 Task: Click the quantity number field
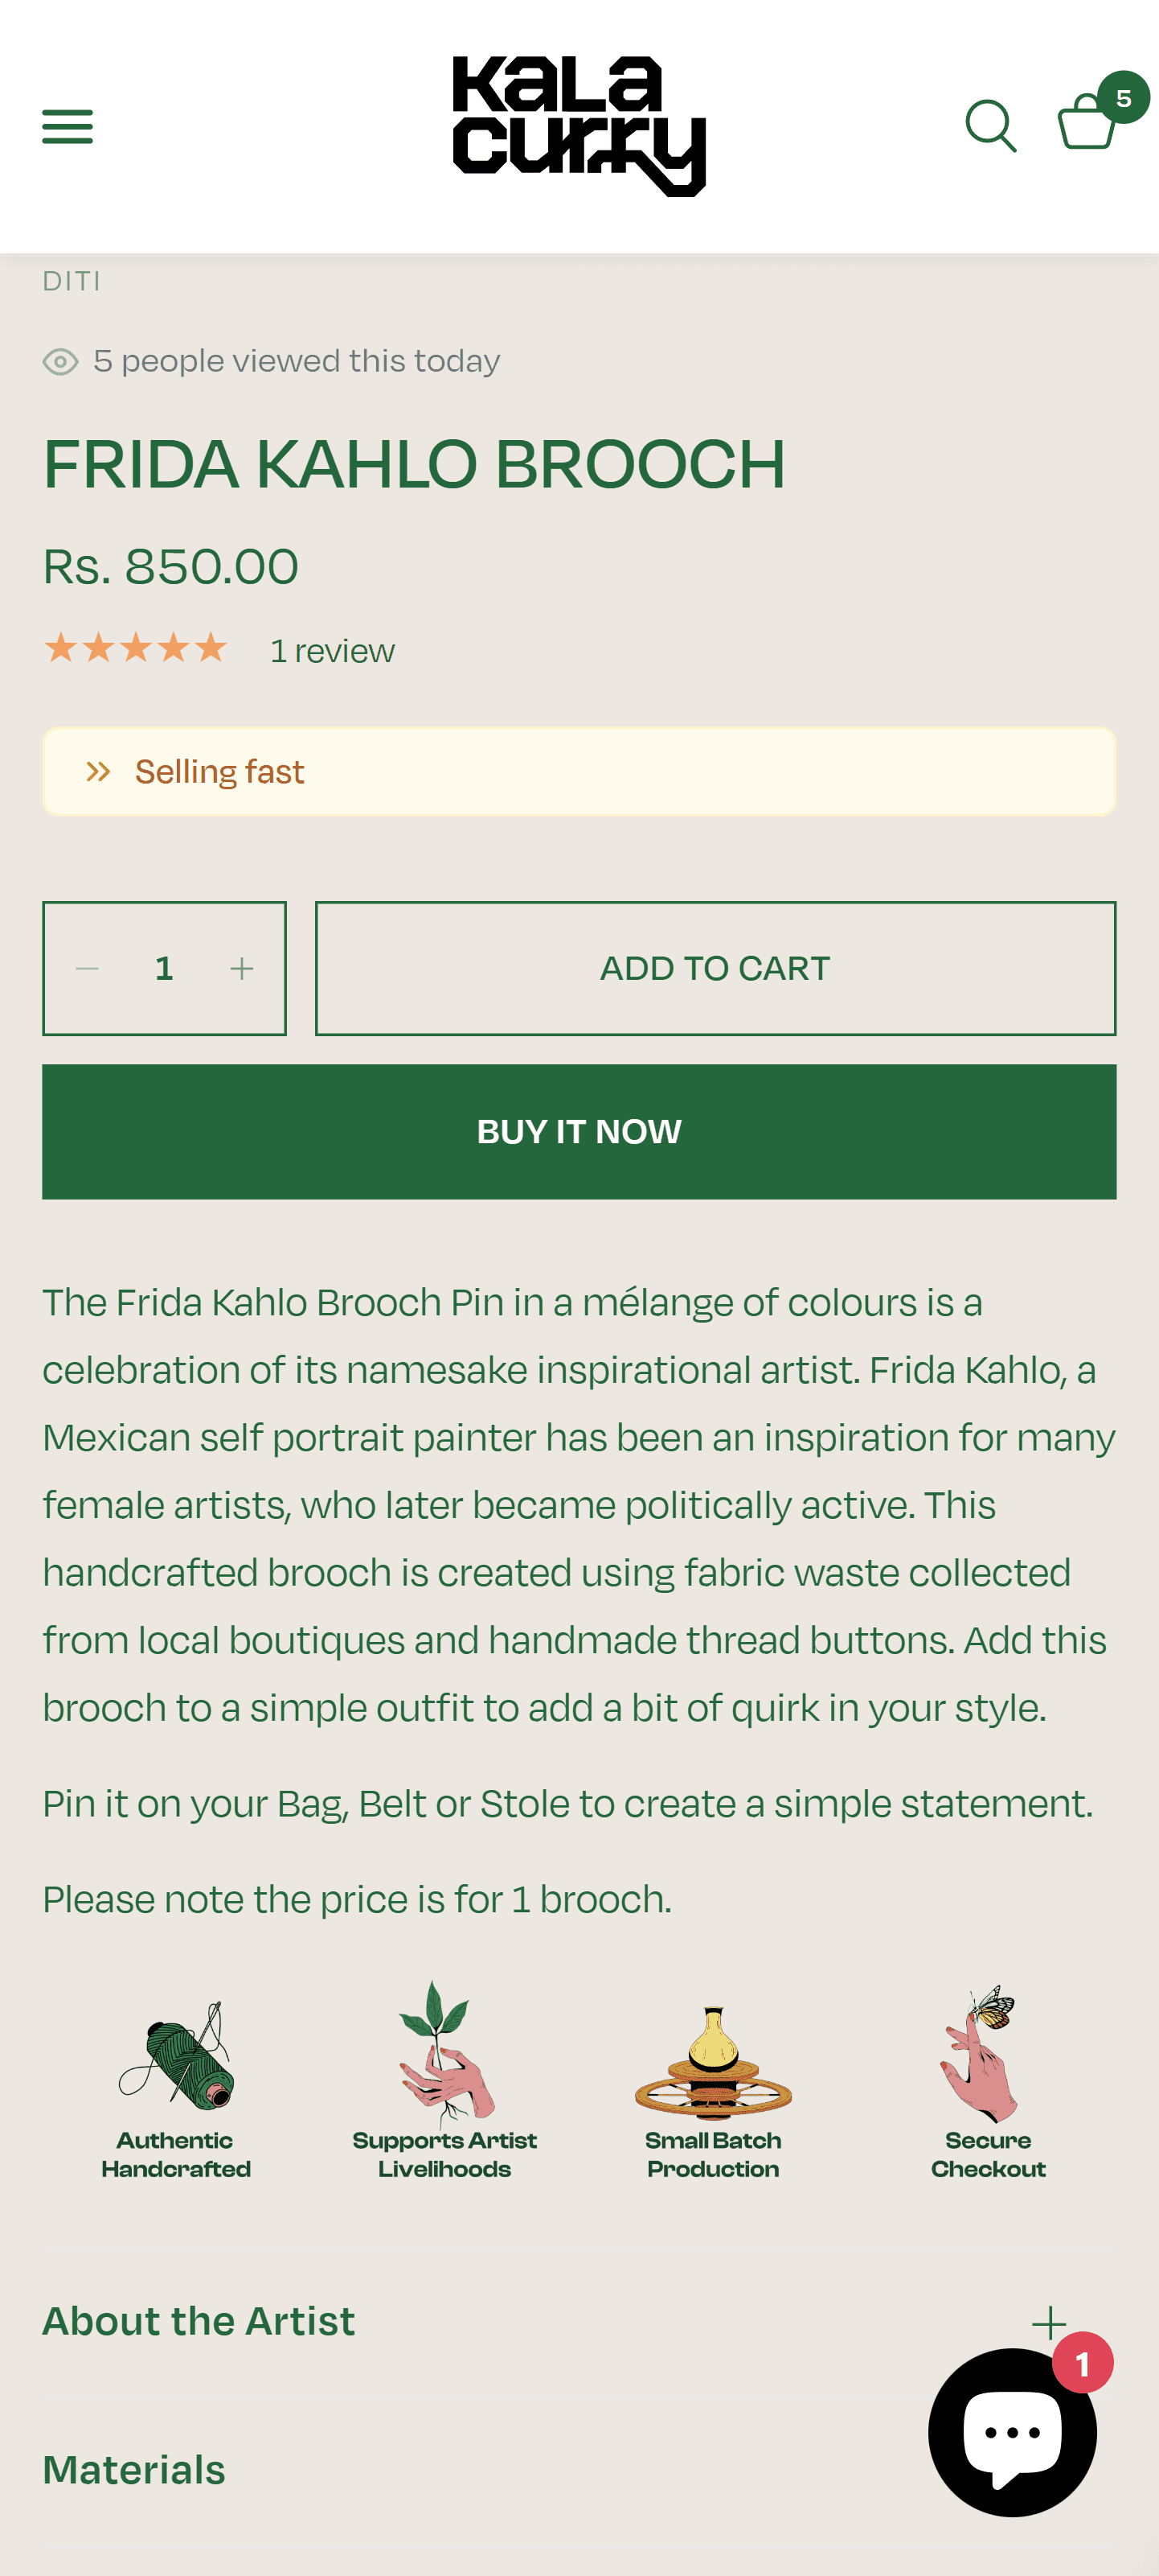pyautogui.click(x=165, y=968)
